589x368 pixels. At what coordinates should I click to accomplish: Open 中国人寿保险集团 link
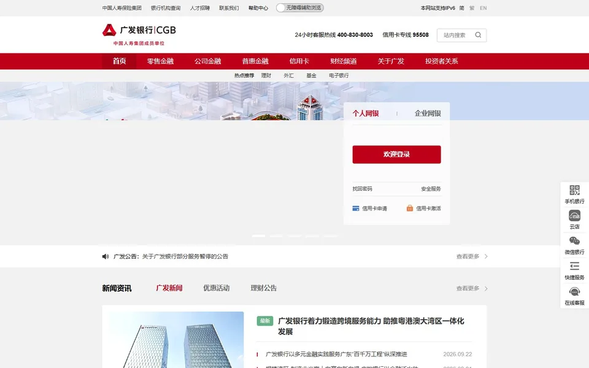pyautogui.click(x=121, y=8)
